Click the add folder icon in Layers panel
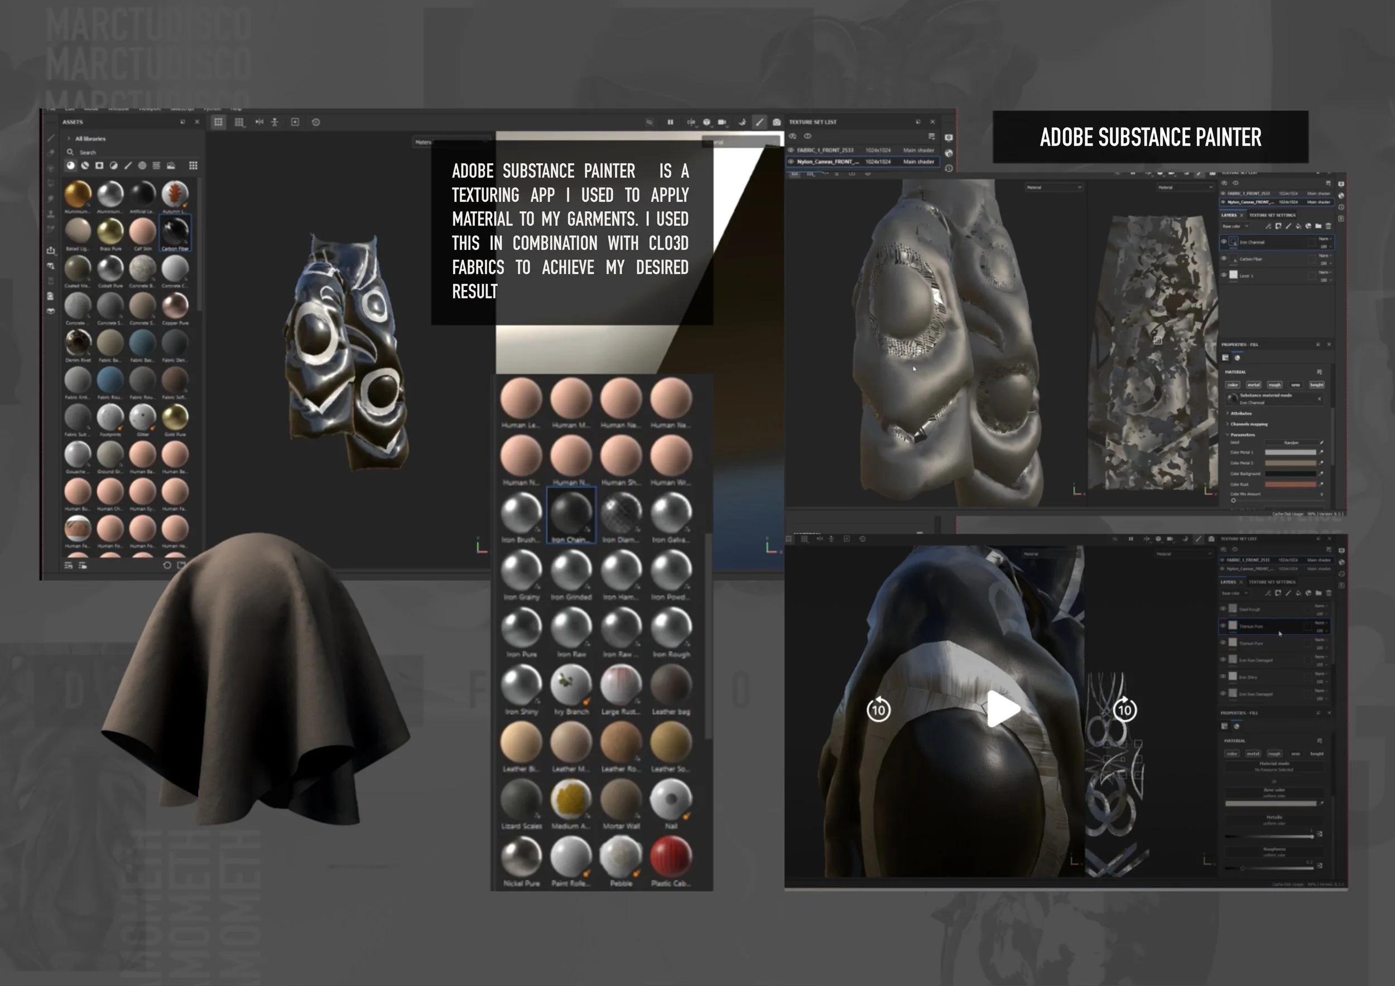The width and height of the screenshot is (1395, 986). (x=1318, y=226)
